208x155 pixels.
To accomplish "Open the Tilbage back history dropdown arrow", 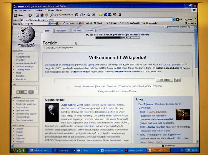I will [26, 15].
